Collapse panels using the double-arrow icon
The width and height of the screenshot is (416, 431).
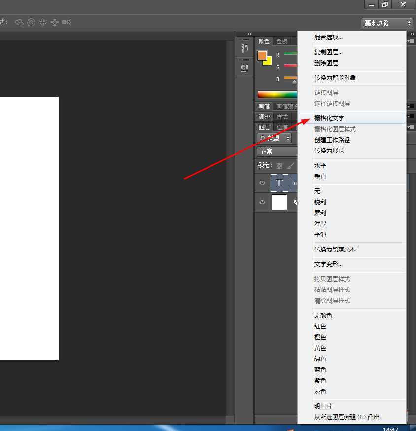[249, 33]
